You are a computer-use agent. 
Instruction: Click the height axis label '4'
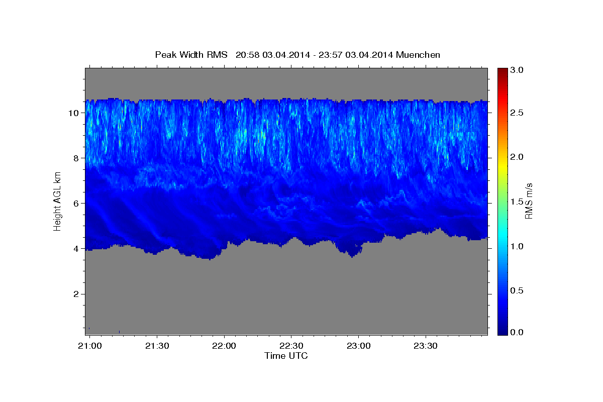[x=77, y=248]
